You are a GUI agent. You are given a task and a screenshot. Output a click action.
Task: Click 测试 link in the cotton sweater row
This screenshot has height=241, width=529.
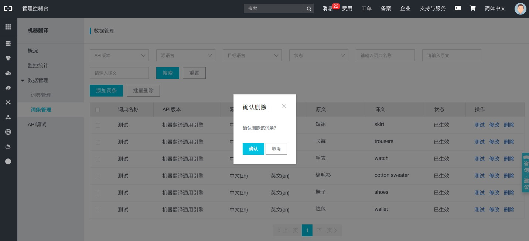(x=479, y=176)
